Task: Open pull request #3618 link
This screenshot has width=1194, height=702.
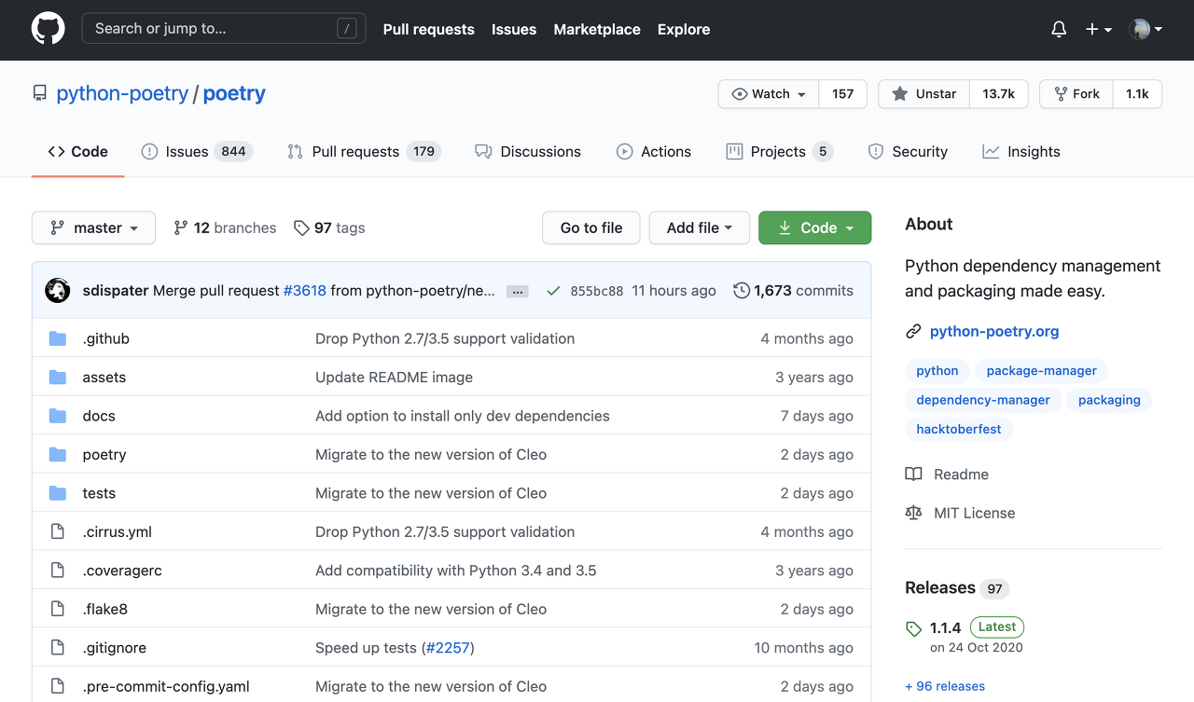Action: 305,291
